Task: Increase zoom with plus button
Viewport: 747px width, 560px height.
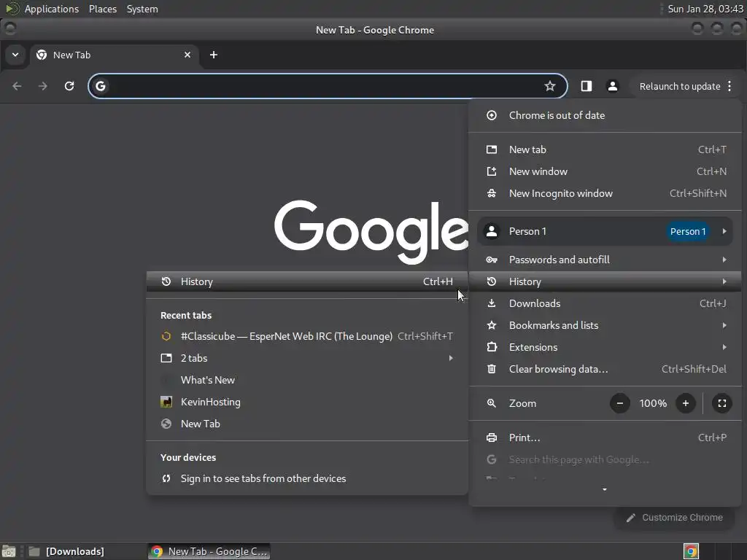Action: (x=686, y=403)
